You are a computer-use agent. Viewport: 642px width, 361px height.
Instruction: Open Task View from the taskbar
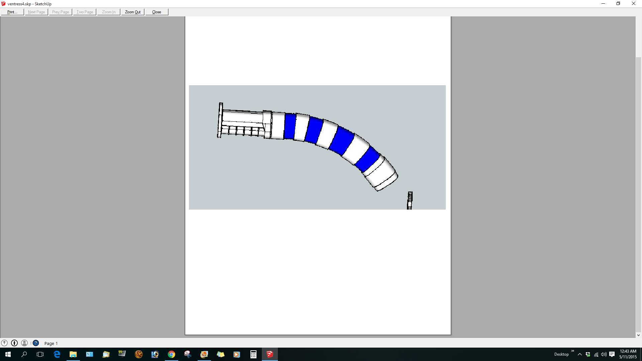(x=40, y=354)
